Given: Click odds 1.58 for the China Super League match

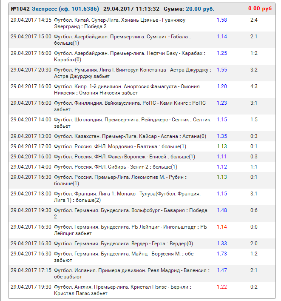Looking at the screenshot, I should pyautogui.click(x=222, y=20).
